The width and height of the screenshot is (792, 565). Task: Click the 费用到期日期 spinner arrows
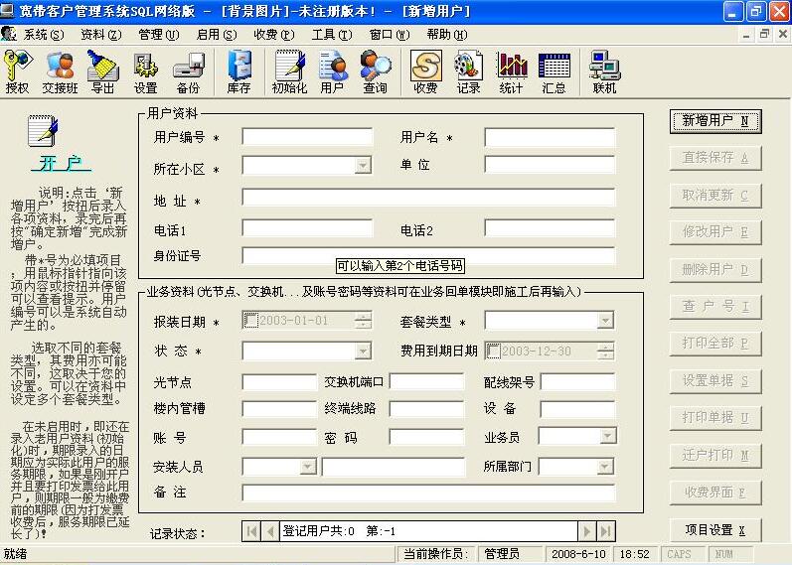[605, 351]
